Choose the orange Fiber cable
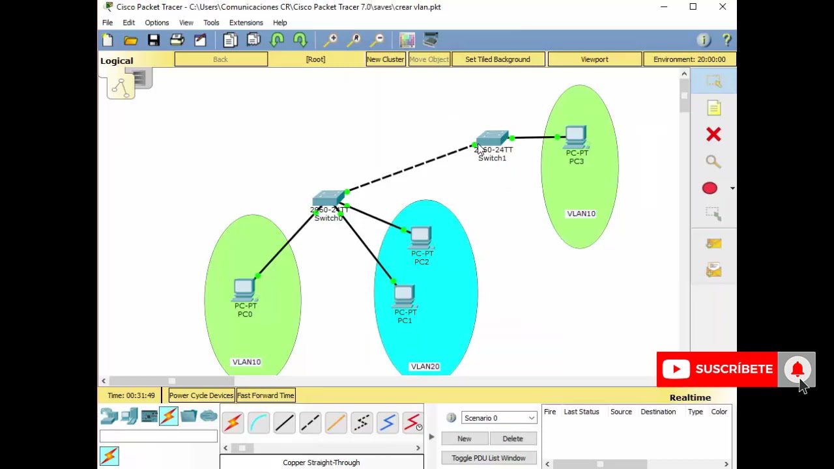This screenshot has height=469, width=834. point(336,423)
